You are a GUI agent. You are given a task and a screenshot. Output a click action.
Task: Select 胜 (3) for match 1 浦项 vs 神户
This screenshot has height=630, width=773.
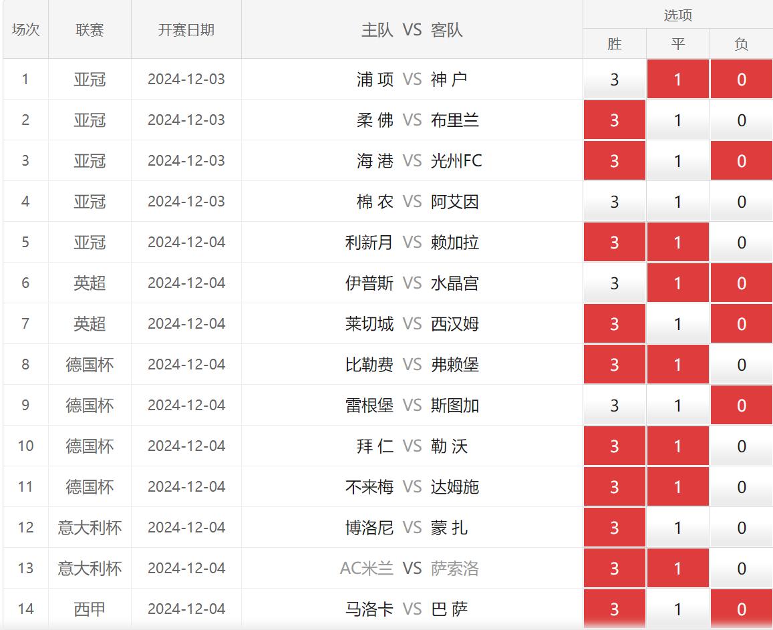click(614, 80)
